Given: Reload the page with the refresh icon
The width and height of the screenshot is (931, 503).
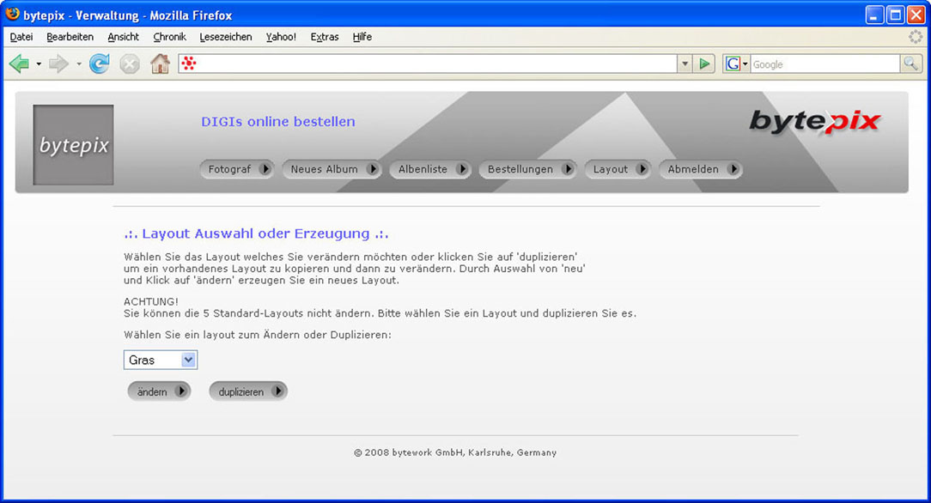Looking at the screenshot, I should (99, 64).
